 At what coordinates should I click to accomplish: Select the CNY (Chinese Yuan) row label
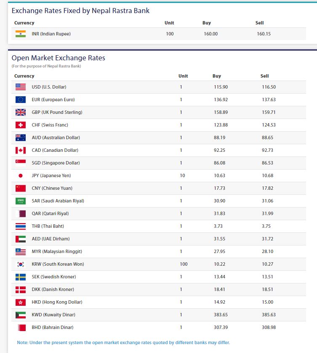pyautogui.click(x=48, y=188)
